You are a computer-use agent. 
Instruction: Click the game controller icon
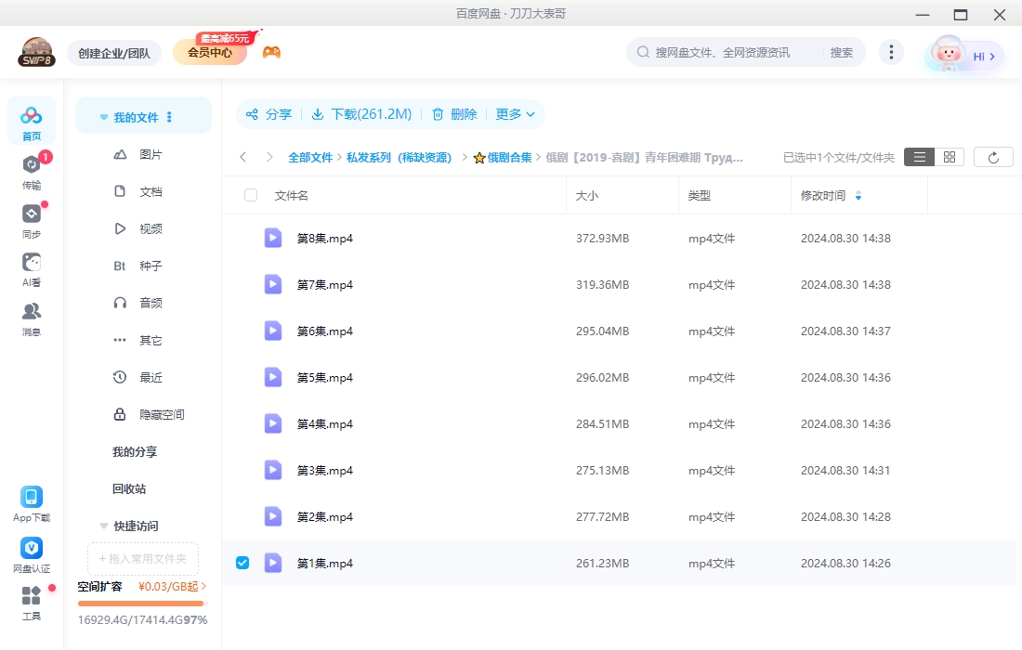271,52
